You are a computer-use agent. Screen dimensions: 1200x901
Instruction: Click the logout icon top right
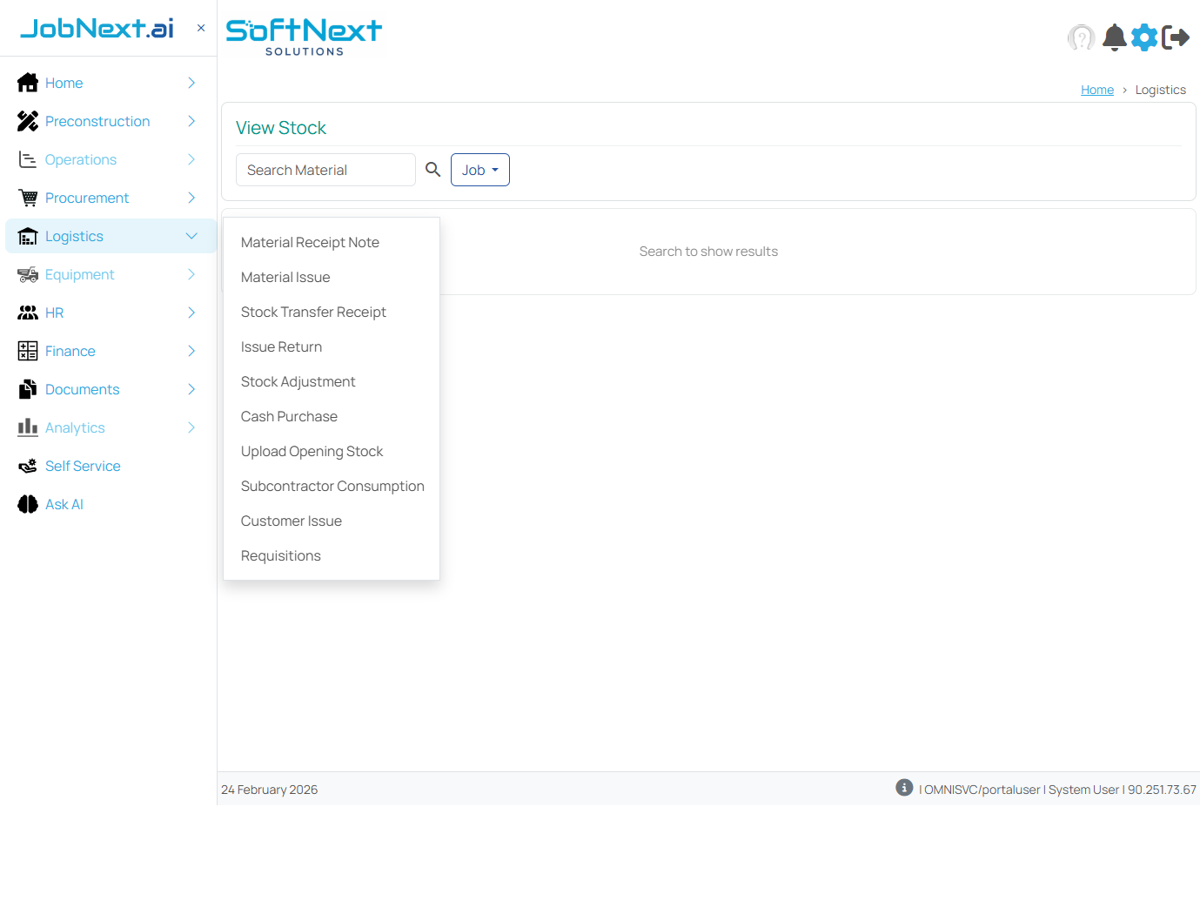point(1177,37)
